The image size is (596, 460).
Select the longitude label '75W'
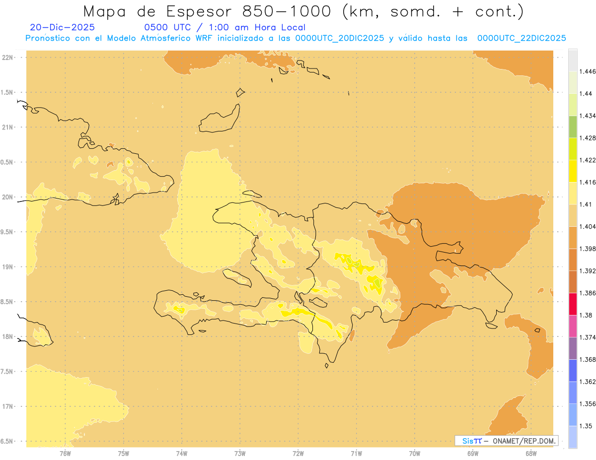click(123, 453)
